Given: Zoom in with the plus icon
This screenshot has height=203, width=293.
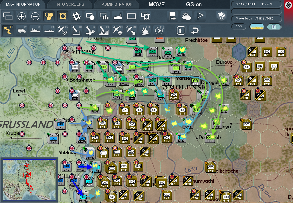Looking at the screenshot, I should [x=21, y=16].
